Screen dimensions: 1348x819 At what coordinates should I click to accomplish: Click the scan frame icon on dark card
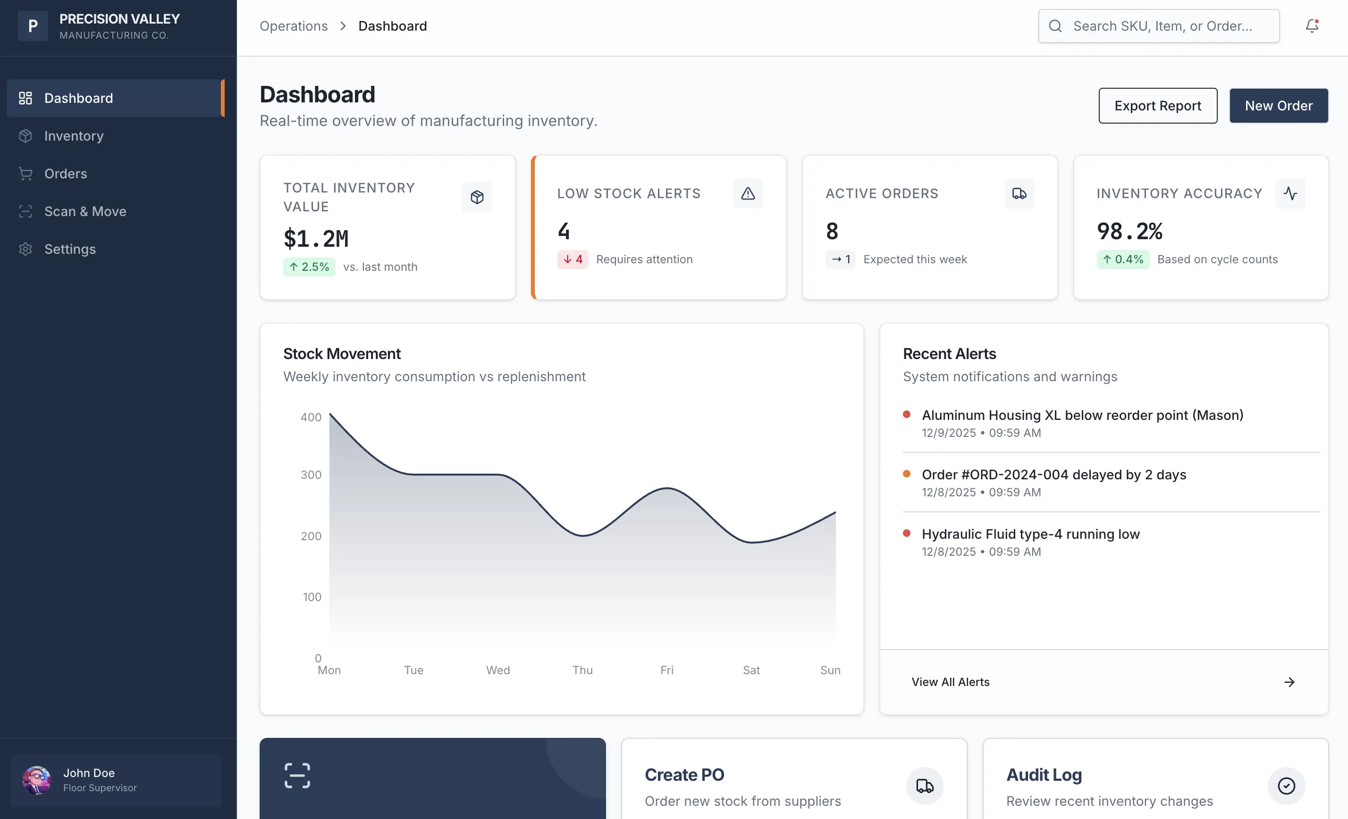pos(297,775)
